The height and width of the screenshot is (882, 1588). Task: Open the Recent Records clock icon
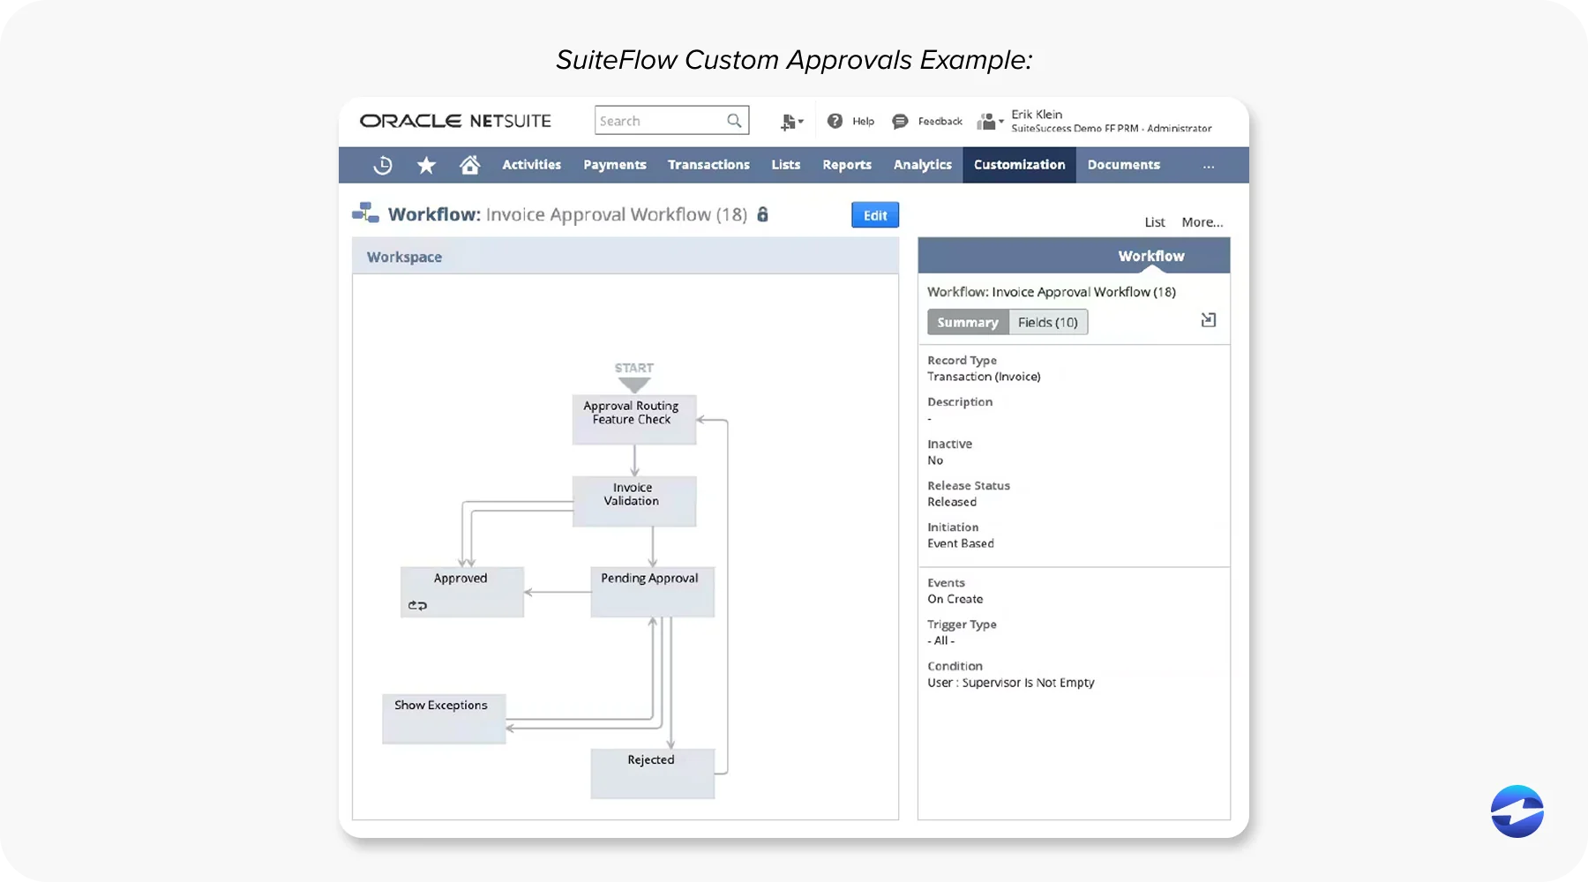pyautogui.click(x=383, y=165)
